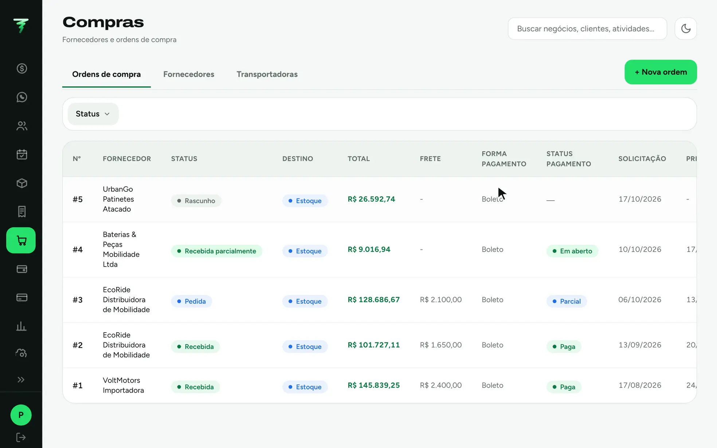This screenshot has width=717, height=448.
Task: Click UrbanGo Patinetes Atacado supplier name
Action: (118, 199)
